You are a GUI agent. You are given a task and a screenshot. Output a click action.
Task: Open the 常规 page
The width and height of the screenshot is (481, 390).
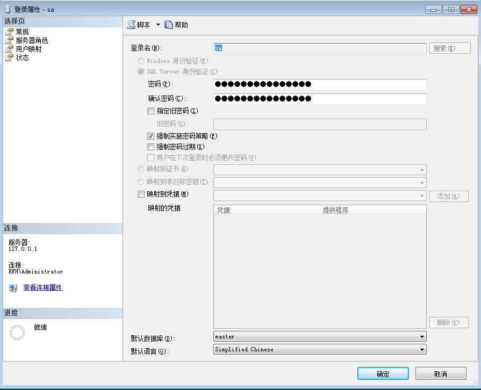(22, 32)
